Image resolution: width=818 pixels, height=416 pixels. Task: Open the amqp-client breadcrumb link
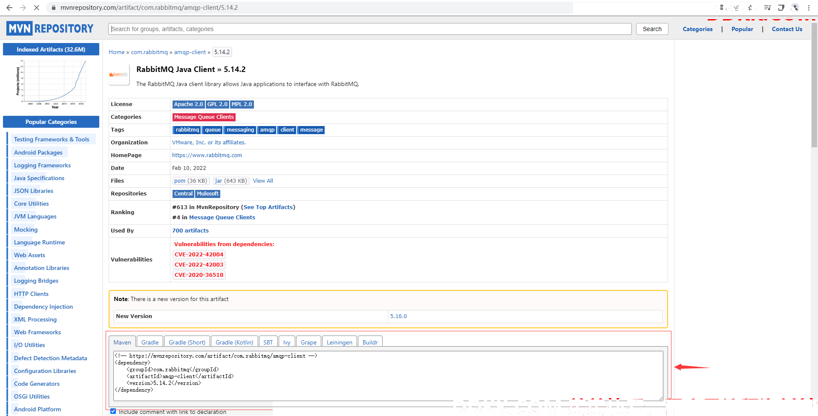190,52
